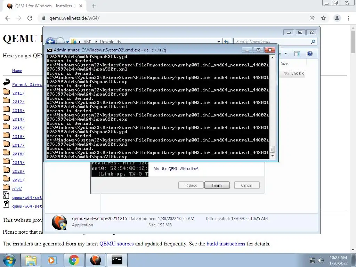Image resolution: width=356 pixels, height=267 pixels.
Task: Open a new Chrome tab
Action: tap(94, 6)
